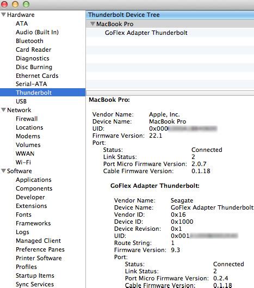
Task: Select the highlighted Thunderbolt entry
Action: (x=43, y=93)
